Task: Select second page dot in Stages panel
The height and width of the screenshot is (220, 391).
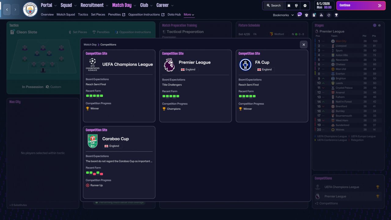Action: 379,25
